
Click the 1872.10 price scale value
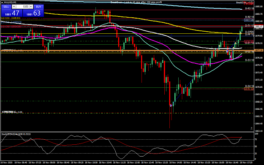tap(259, 80)
